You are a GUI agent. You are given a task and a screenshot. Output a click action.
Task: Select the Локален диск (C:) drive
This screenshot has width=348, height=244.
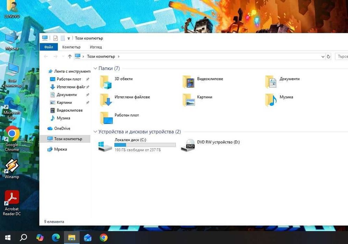[137, 145]
